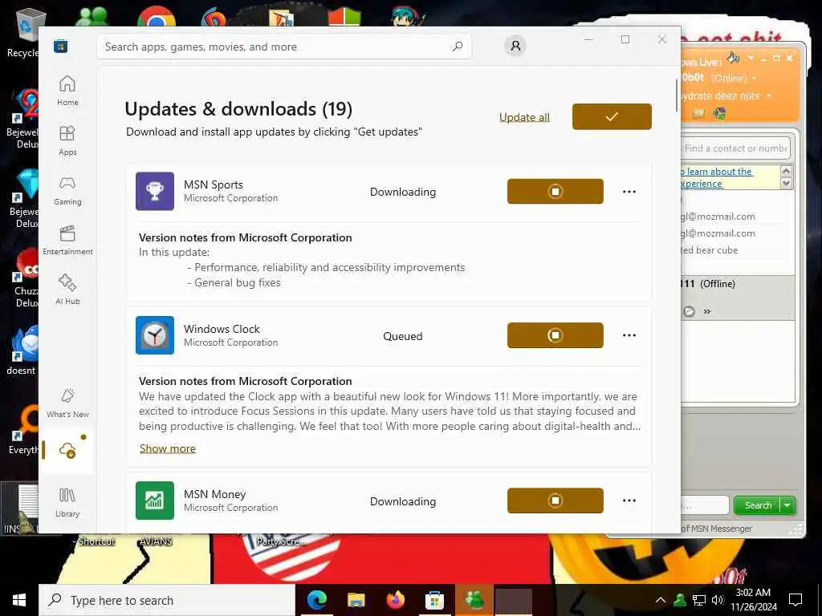Click the Microsoft Store taskbar icon
Screen dimensions: 822x616
(434, 600)
